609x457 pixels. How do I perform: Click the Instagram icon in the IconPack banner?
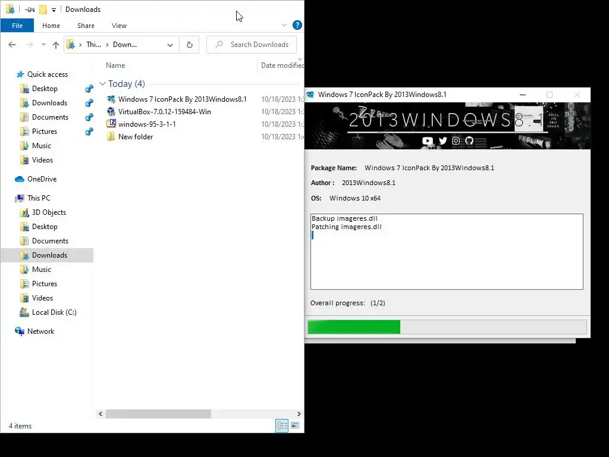456,140
